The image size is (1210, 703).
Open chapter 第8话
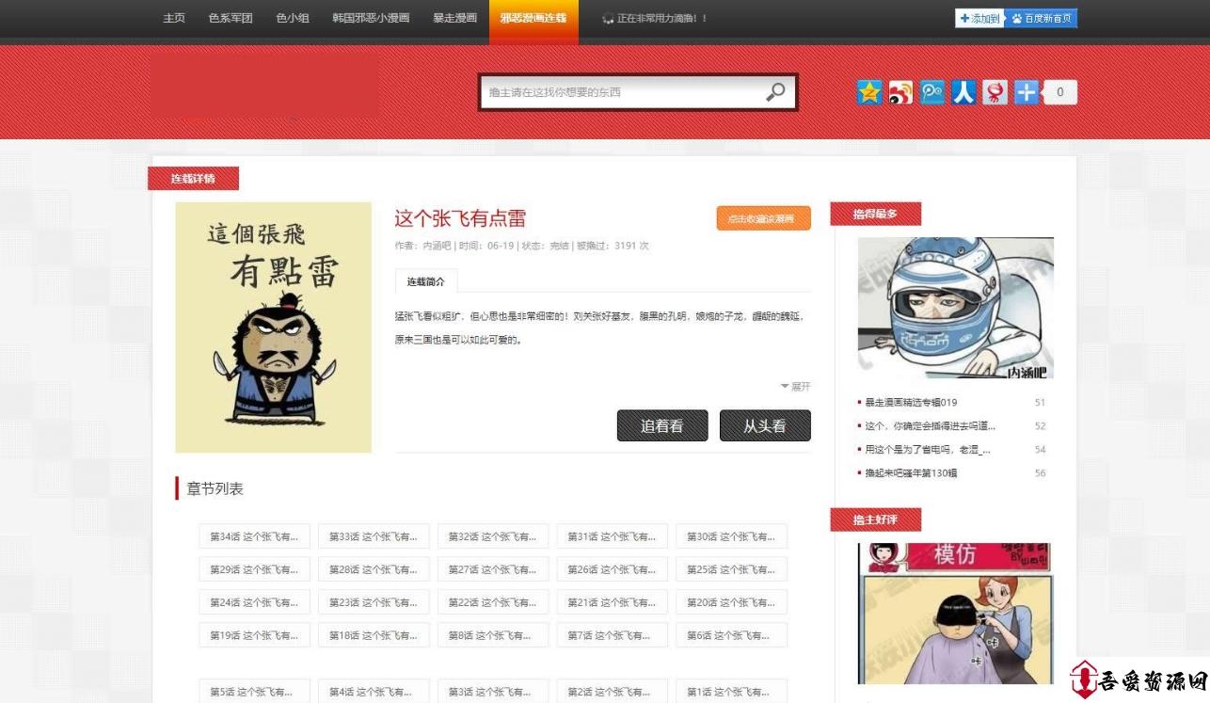point(493,635)
